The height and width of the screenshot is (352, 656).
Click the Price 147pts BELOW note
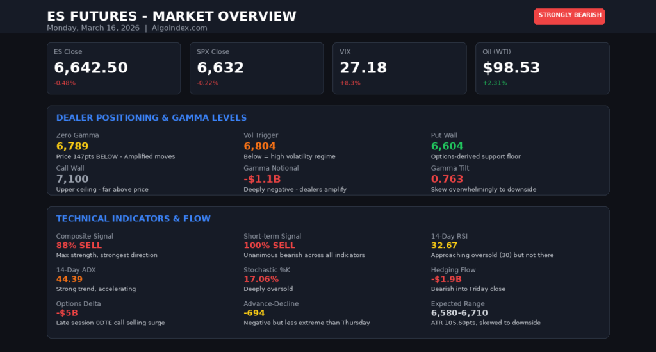(115, 156)
